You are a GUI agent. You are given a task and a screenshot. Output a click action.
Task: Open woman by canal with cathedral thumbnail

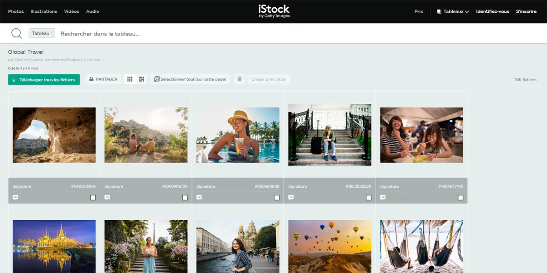238,247
